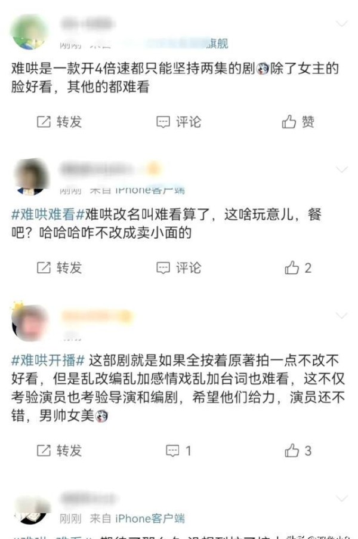Viewport: 358px width, 539px height.
Task: Like the post about 4倍速 with 赞
Action: pyautogui.click(x=298, y=122)
